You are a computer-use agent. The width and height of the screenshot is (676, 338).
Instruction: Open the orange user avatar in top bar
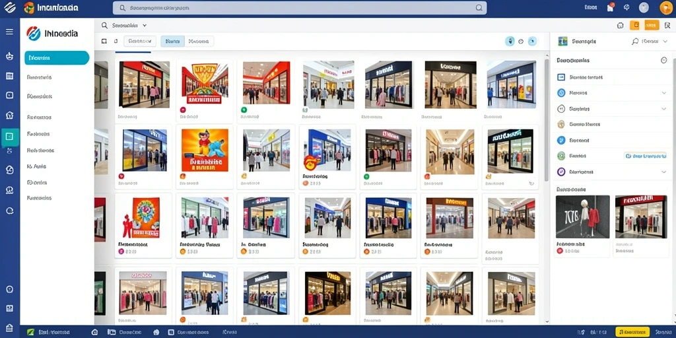pyautogui.click(x=666, y=8)
